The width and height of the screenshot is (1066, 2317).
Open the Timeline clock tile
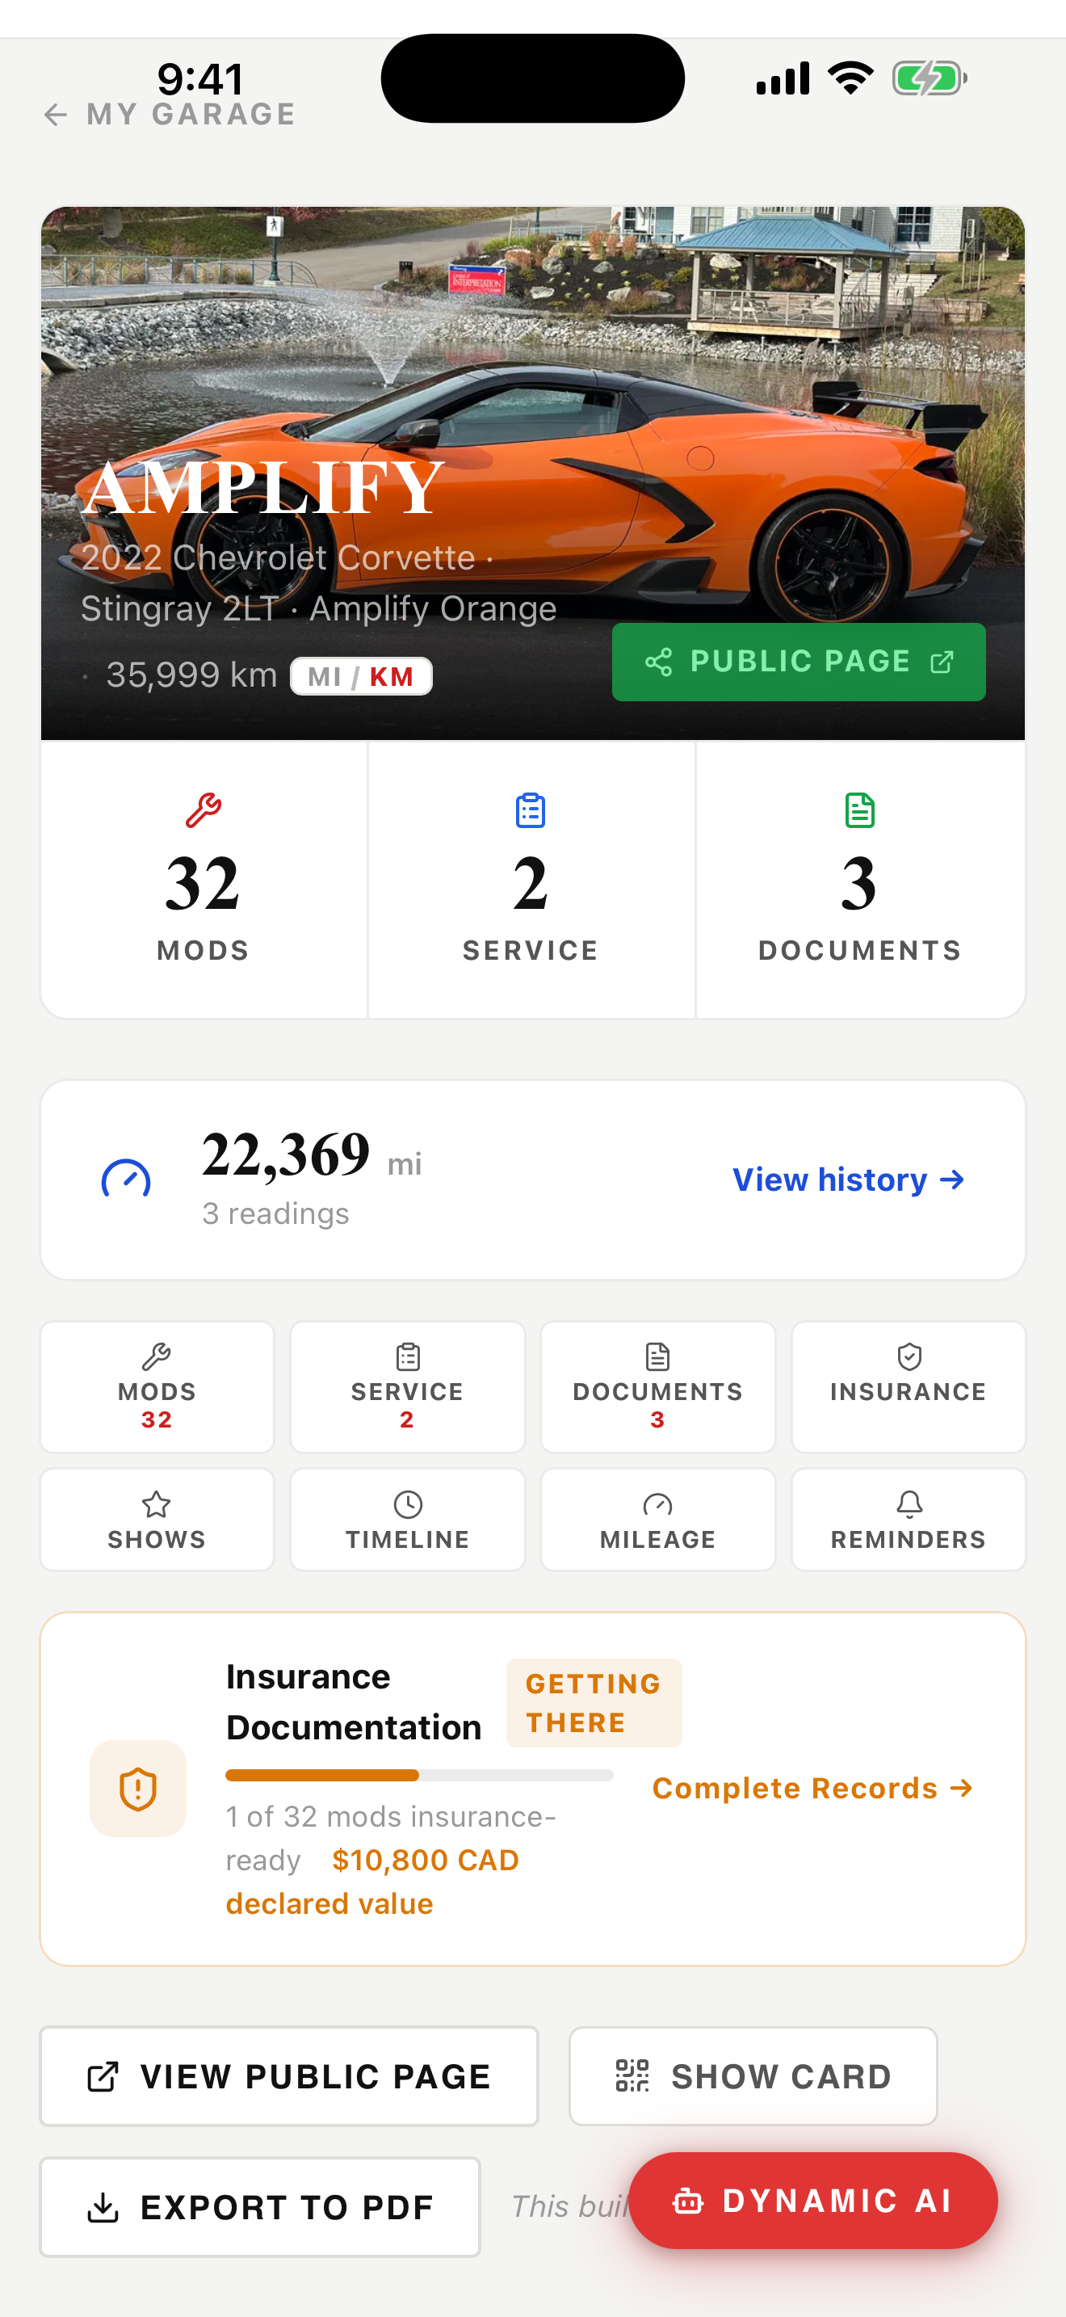pyautogui.click(x=407, y=1519)
